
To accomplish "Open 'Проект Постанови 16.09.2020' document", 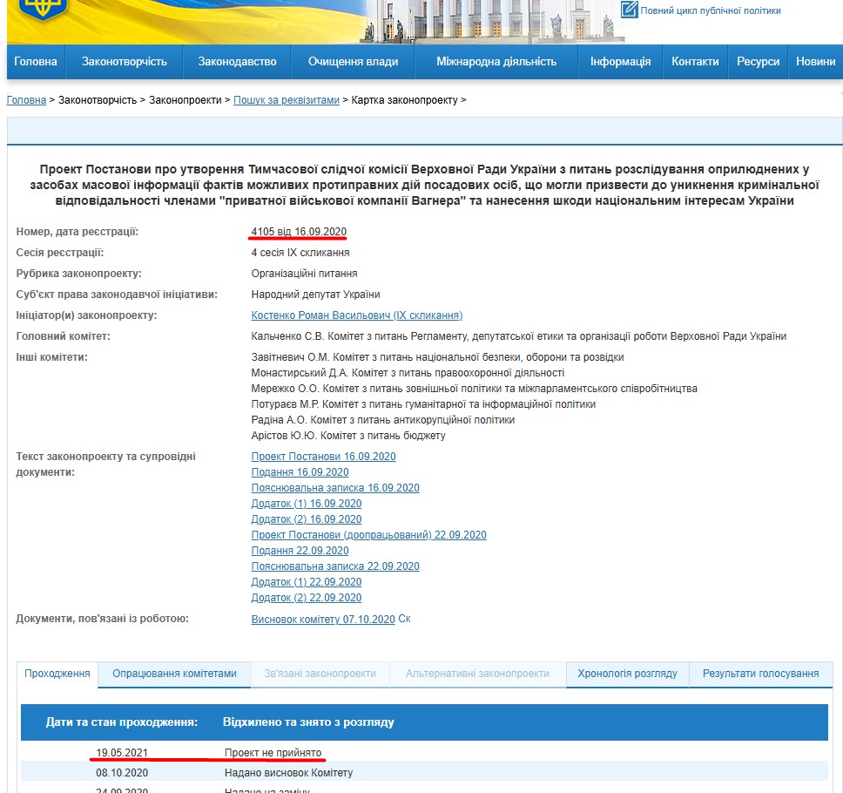I will 324,457.
